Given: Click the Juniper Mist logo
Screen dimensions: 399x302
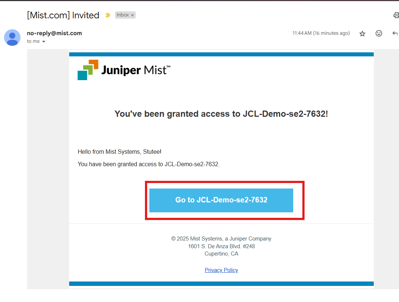Looking at the screenshot, I should pyautogui.click(x=124, y=70).
